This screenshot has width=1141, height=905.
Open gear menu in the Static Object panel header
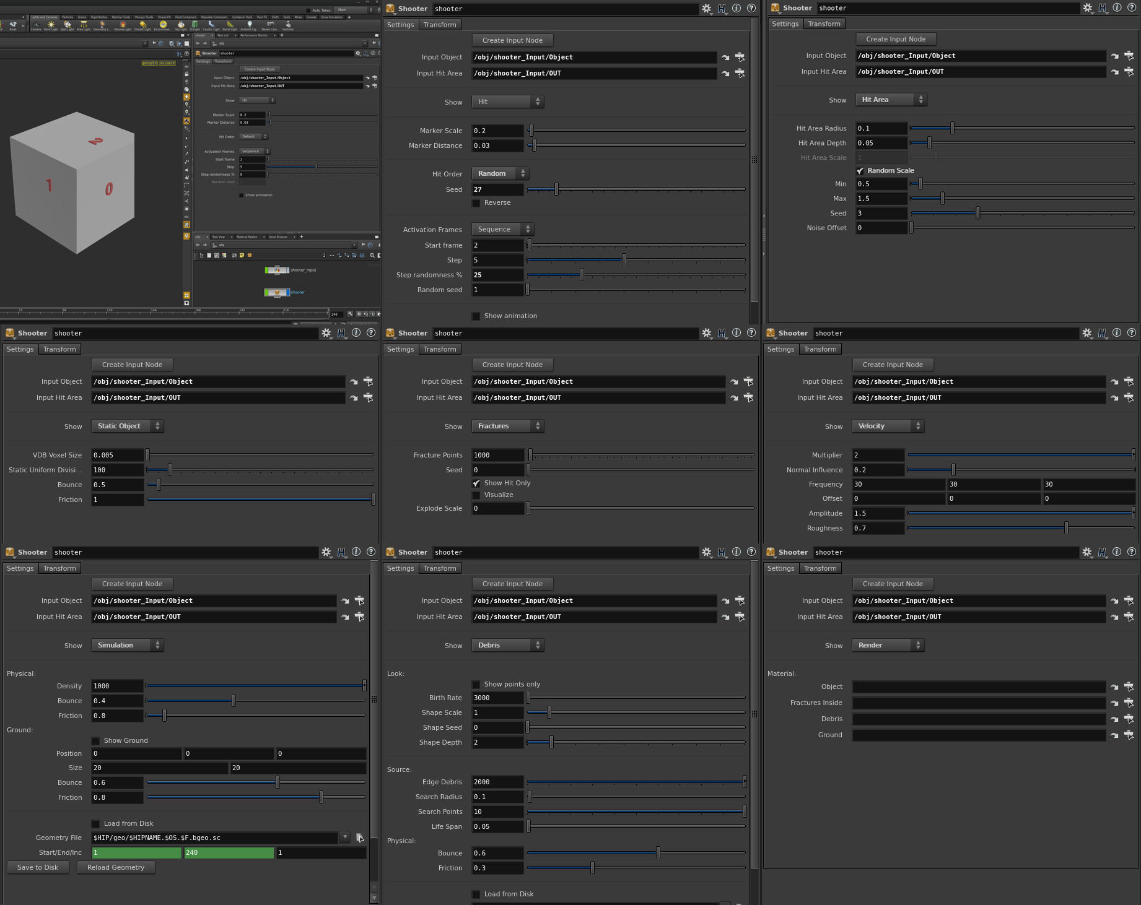pyautogui.click(x=326, y=333)
